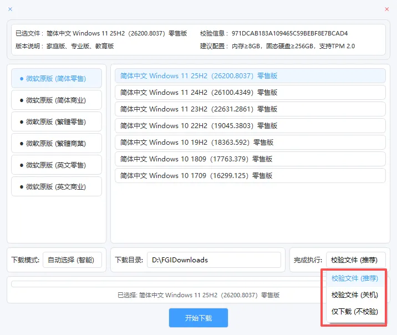Image resolution: width=397 pixels, height=335 pixels.
Task: Select 微软原版 (英文商业) category
Action: 57,186
